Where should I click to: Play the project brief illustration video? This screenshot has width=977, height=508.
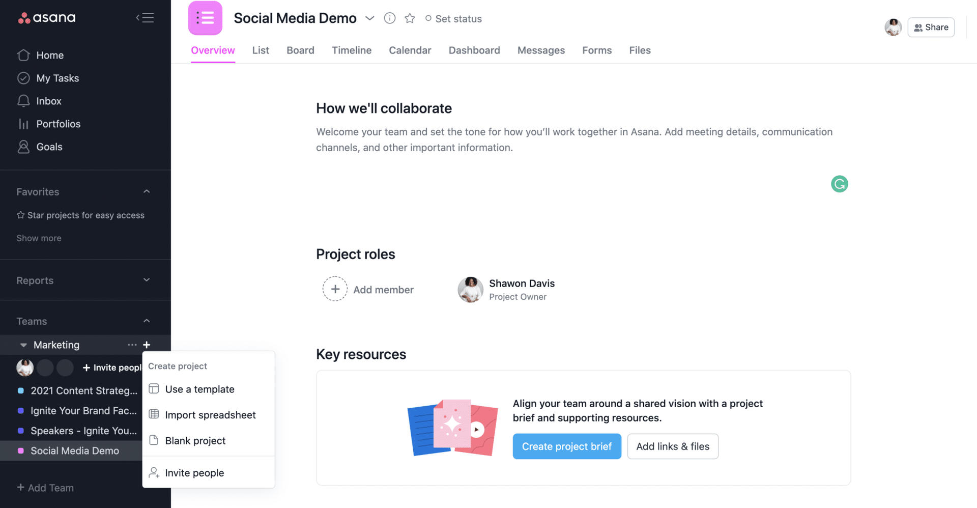coord(476,430)
